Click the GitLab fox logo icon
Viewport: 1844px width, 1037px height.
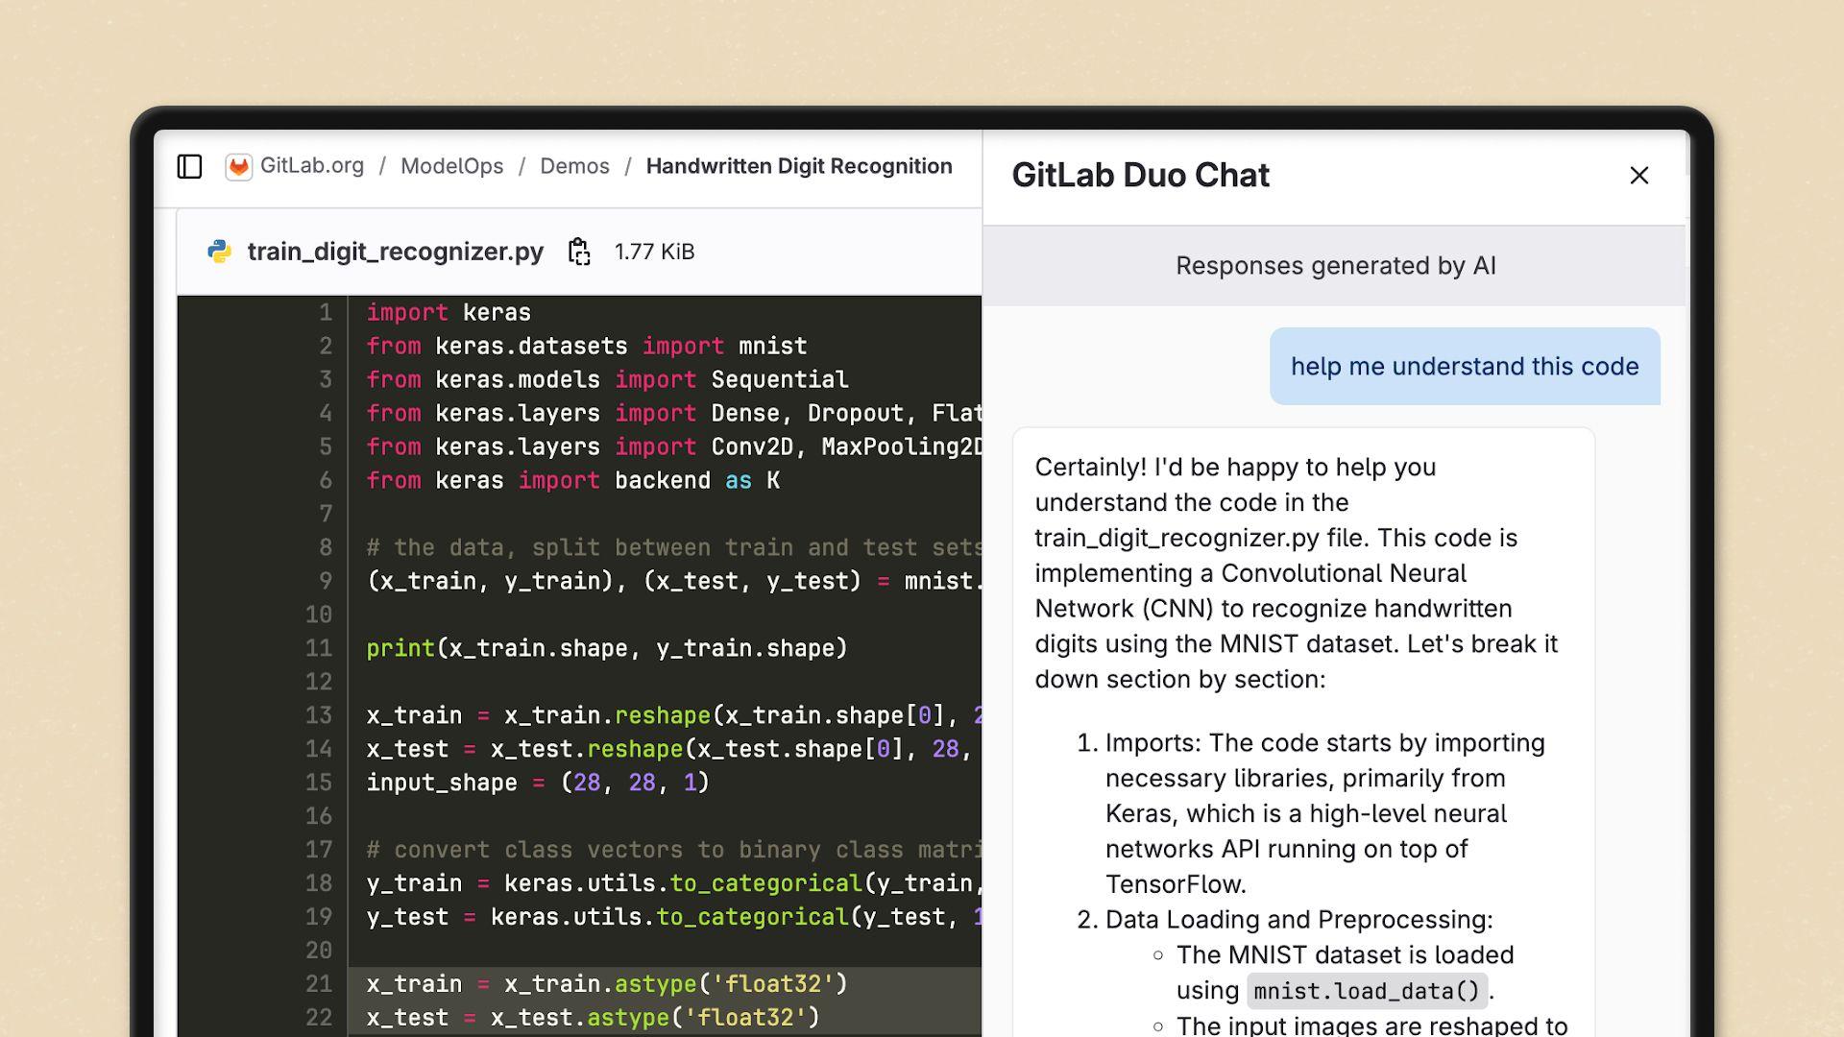coord(238,167)
